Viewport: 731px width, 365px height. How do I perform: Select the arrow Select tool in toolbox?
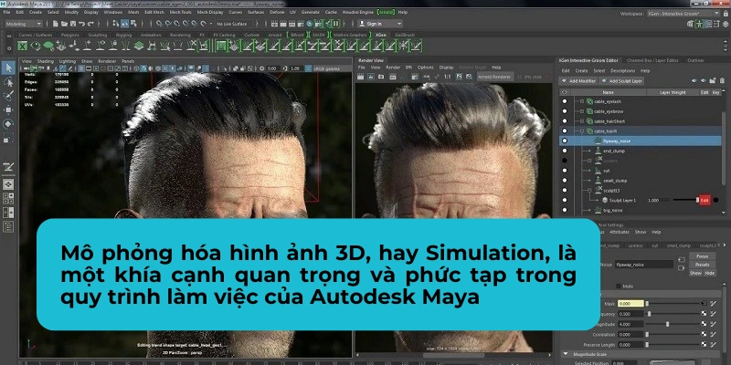pyautogui.click(x=8, y=68)
